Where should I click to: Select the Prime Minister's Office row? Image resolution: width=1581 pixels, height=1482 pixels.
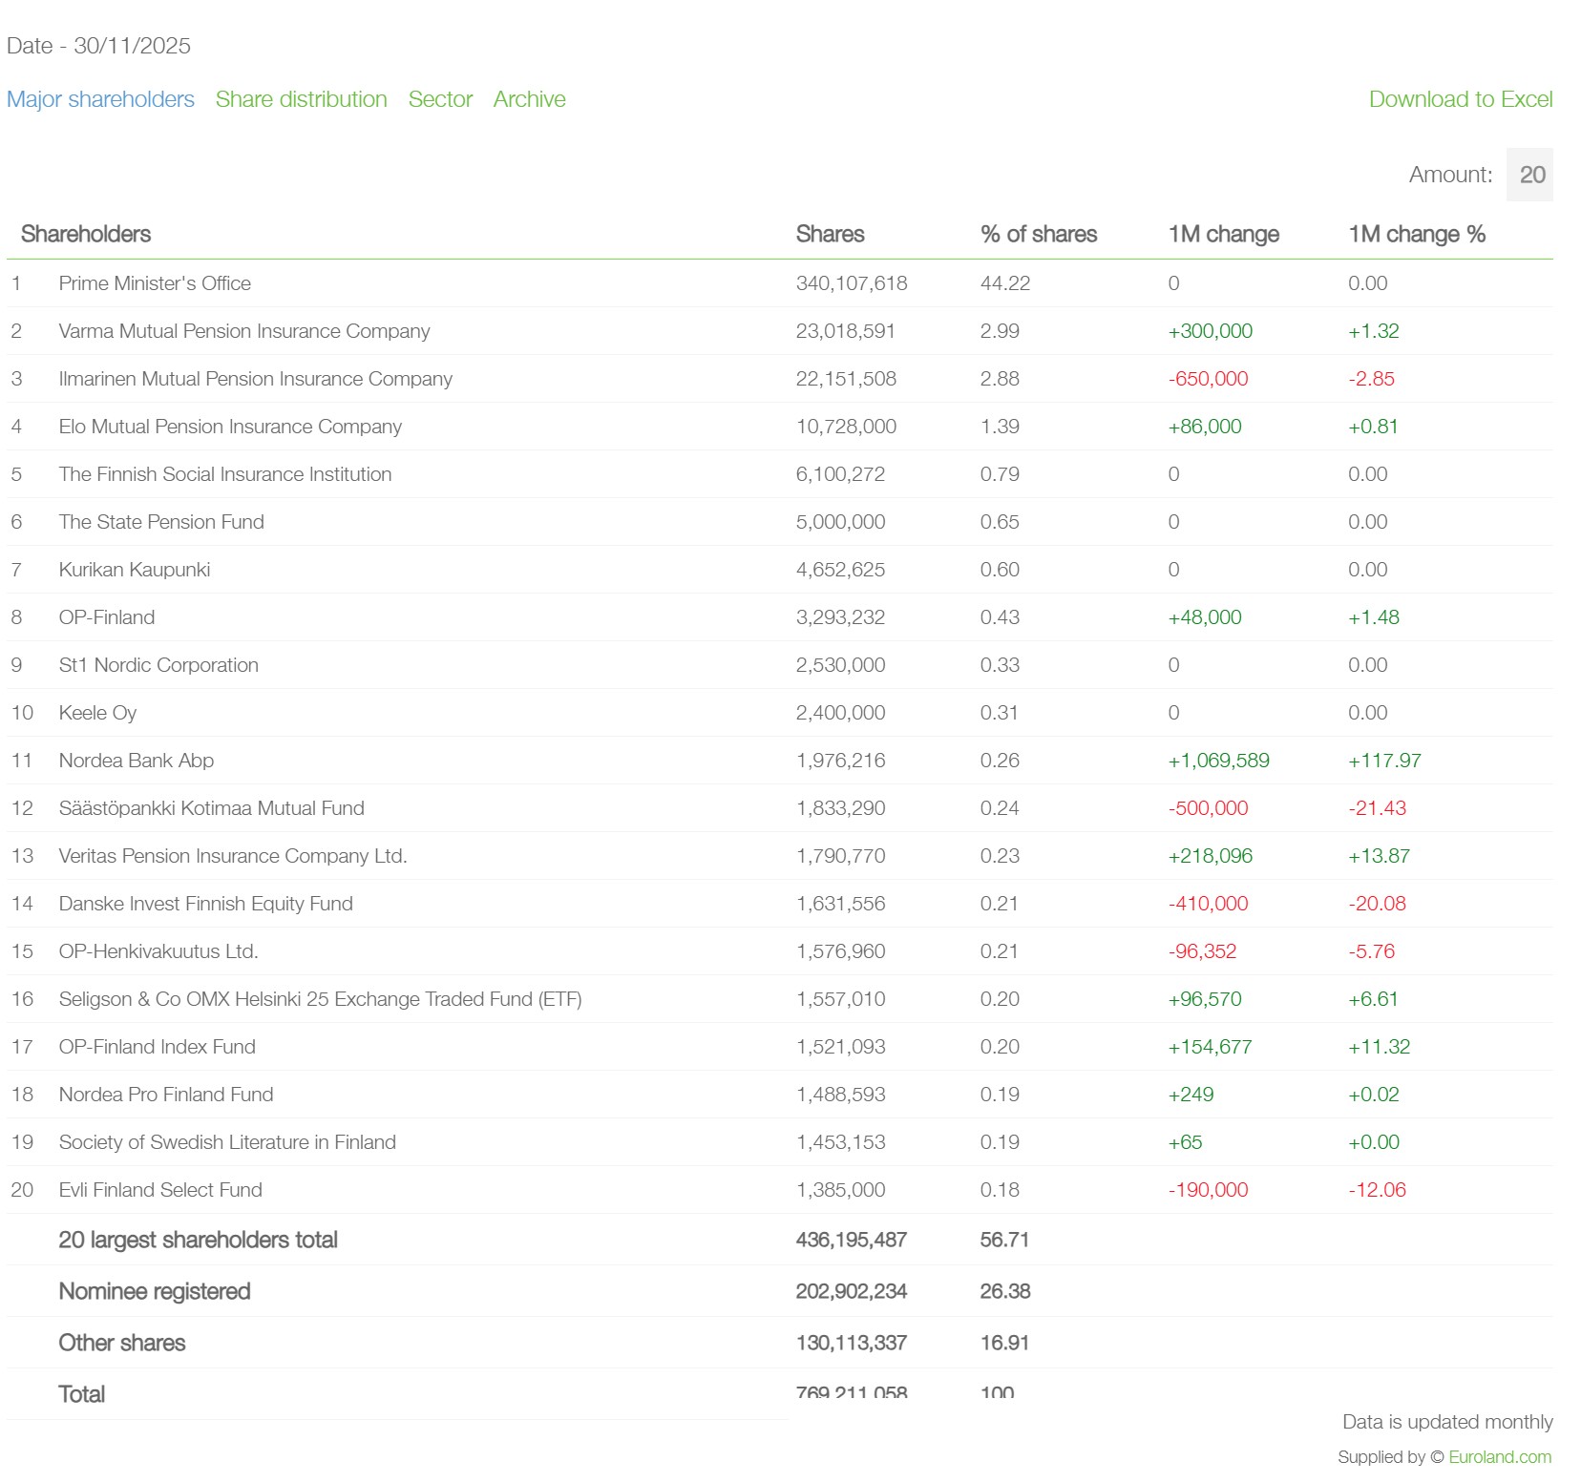pyautogui.click(x=155, y=283)
